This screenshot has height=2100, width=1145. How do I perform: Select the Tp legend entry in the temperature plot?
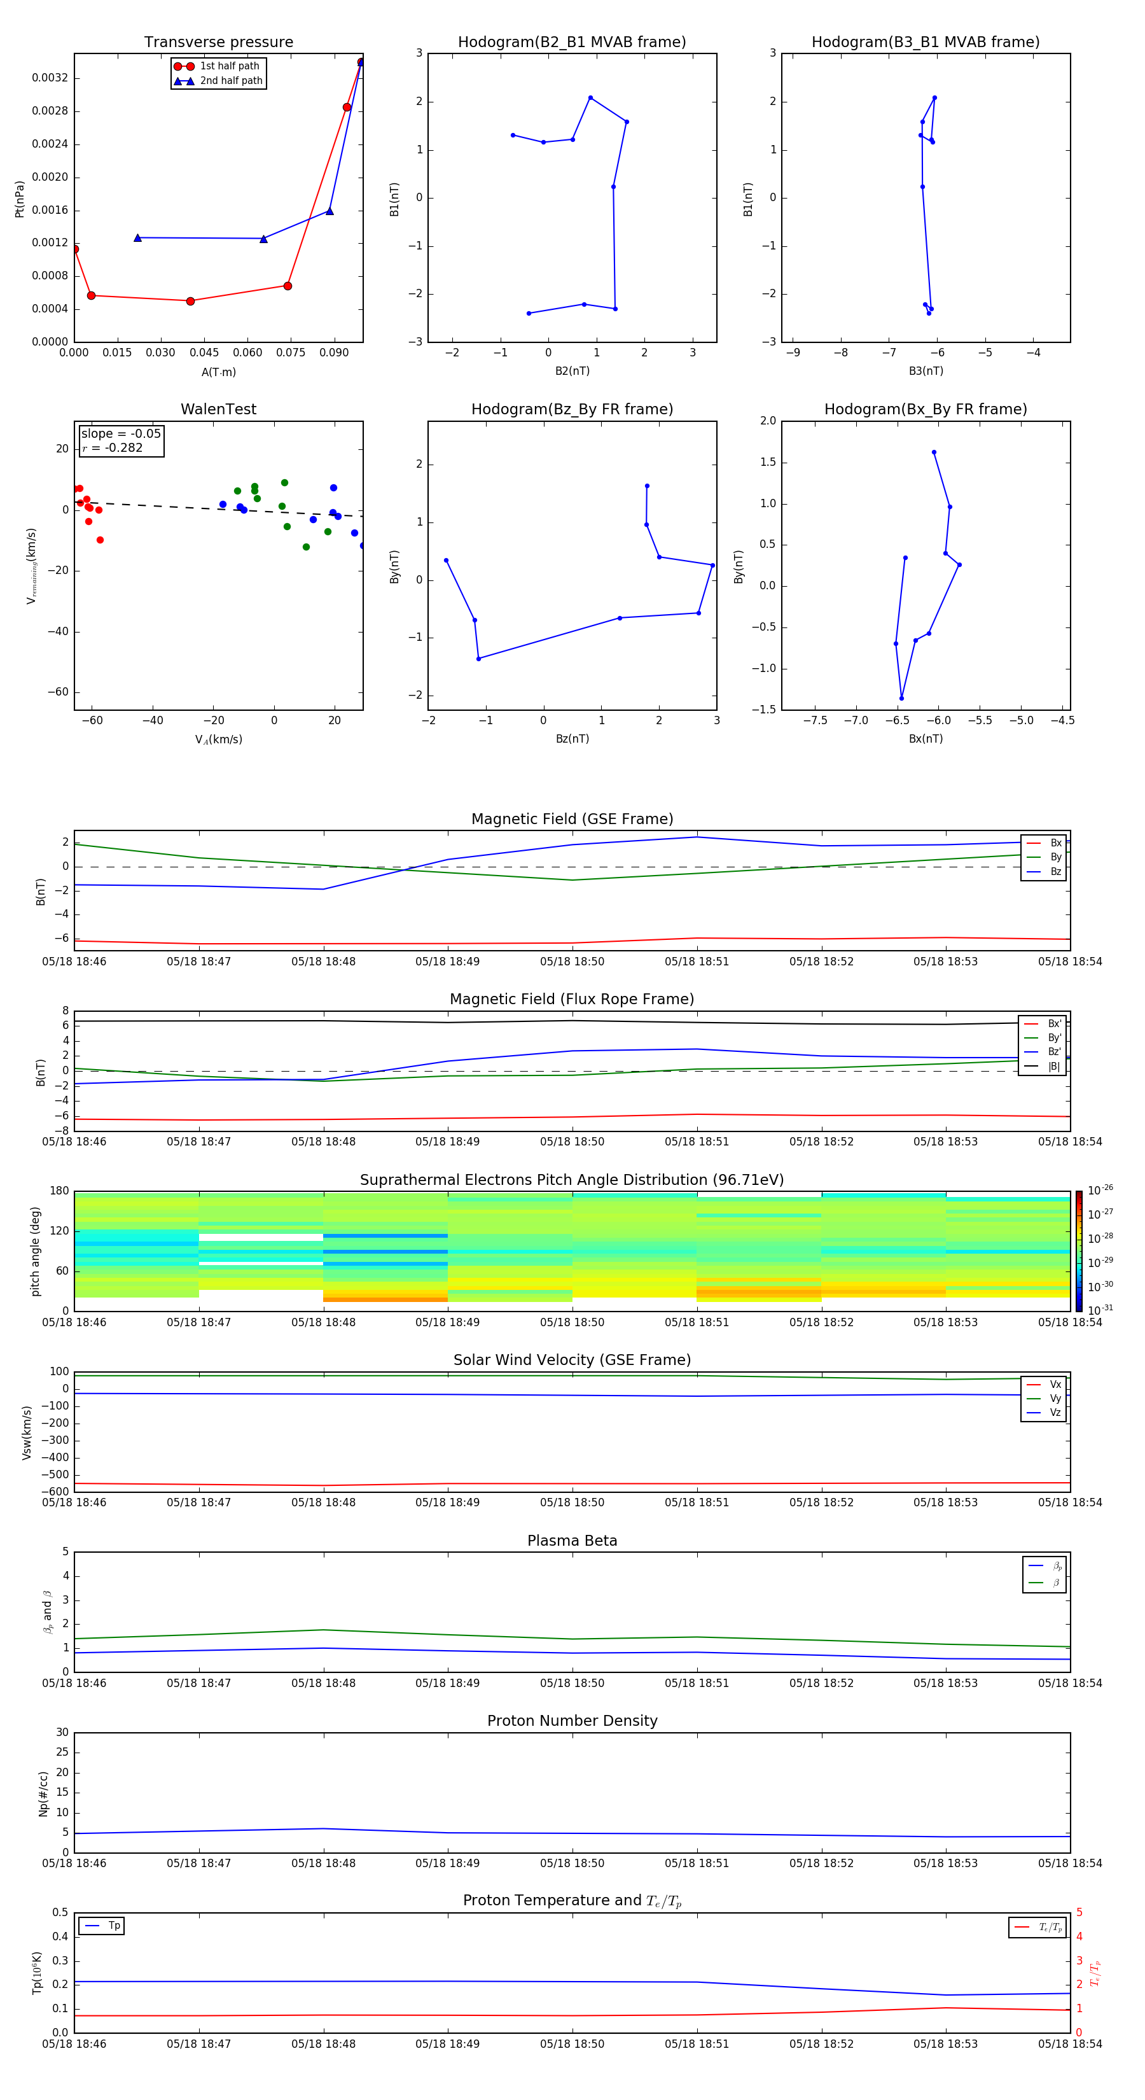point(102,1926)
